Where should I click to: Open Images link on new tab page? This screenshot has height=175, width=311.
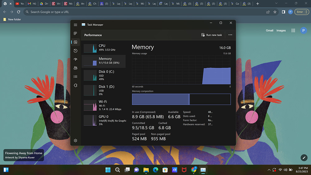tap(281, 30)
